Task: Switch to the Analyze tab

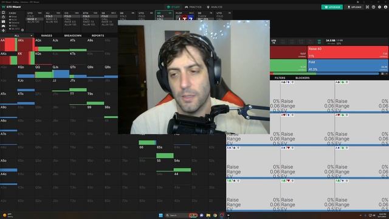Action: click(215, 7)
